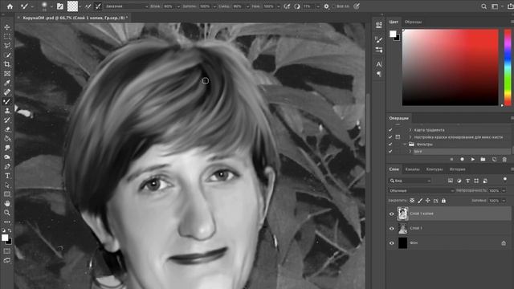Click the record action button
The image size is (514, 289).
coord(463,159)
